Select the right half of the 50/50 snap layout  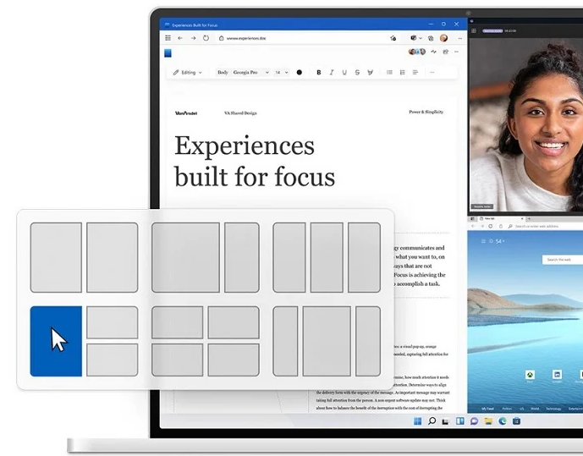[113, 257]
